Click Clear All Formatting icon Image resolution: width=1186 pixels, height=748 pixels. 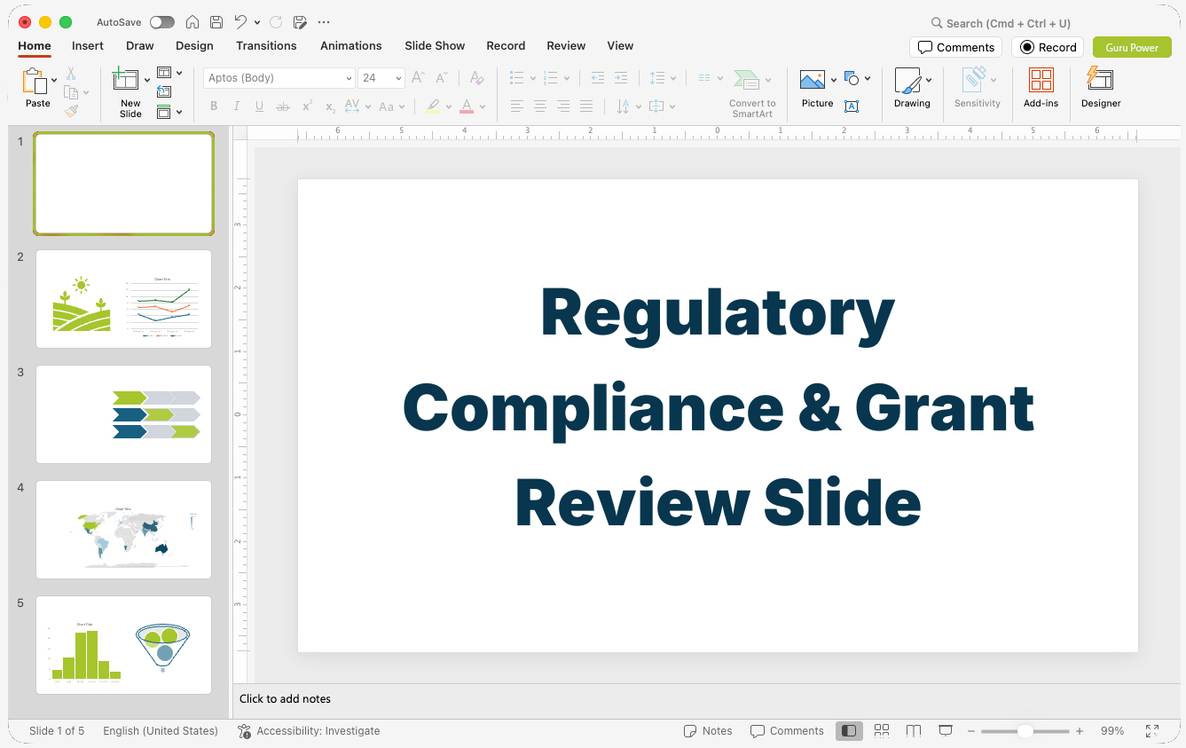coord(477,78)
